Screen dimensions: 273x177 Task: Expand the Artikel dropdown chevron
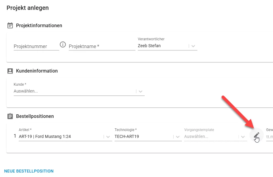pos(108,137)
